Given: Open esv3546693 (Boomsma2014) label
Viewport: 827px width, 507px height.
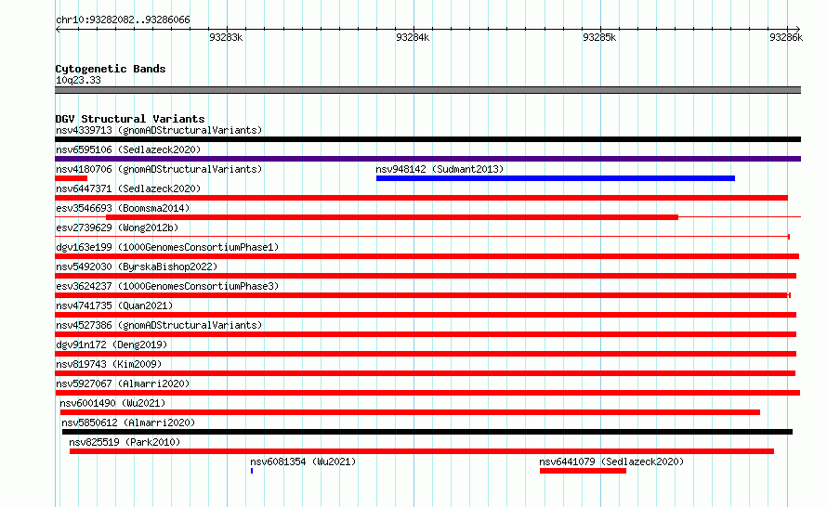Looking at the screenshot, I should [x=123, y=208].
